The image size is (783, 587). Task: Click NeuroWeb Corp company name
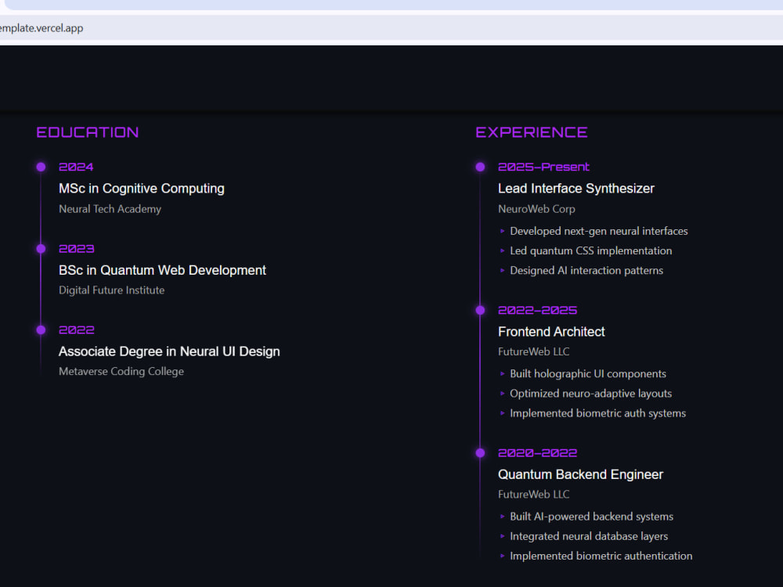click(536, 209)
